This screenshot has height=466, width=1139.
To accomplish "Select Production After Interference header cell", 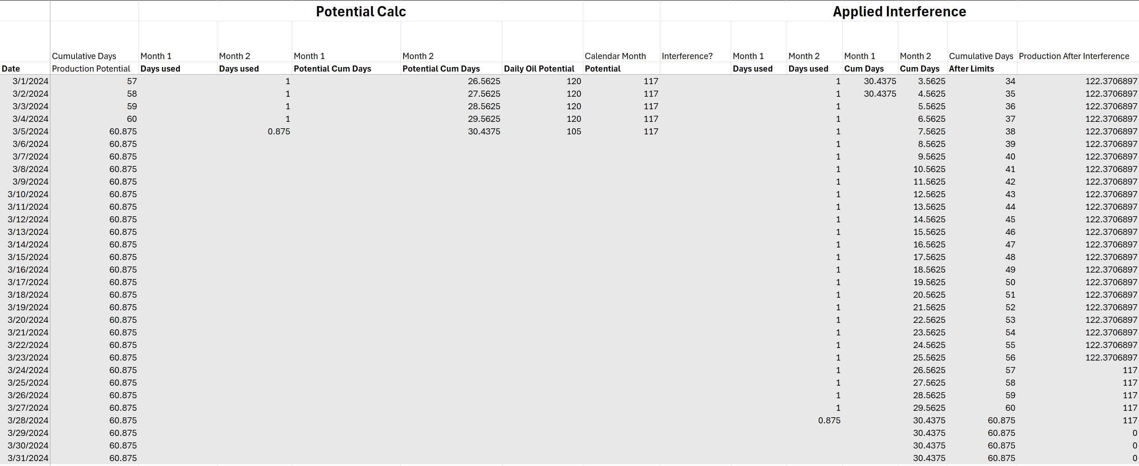I will click(1073, 56).
